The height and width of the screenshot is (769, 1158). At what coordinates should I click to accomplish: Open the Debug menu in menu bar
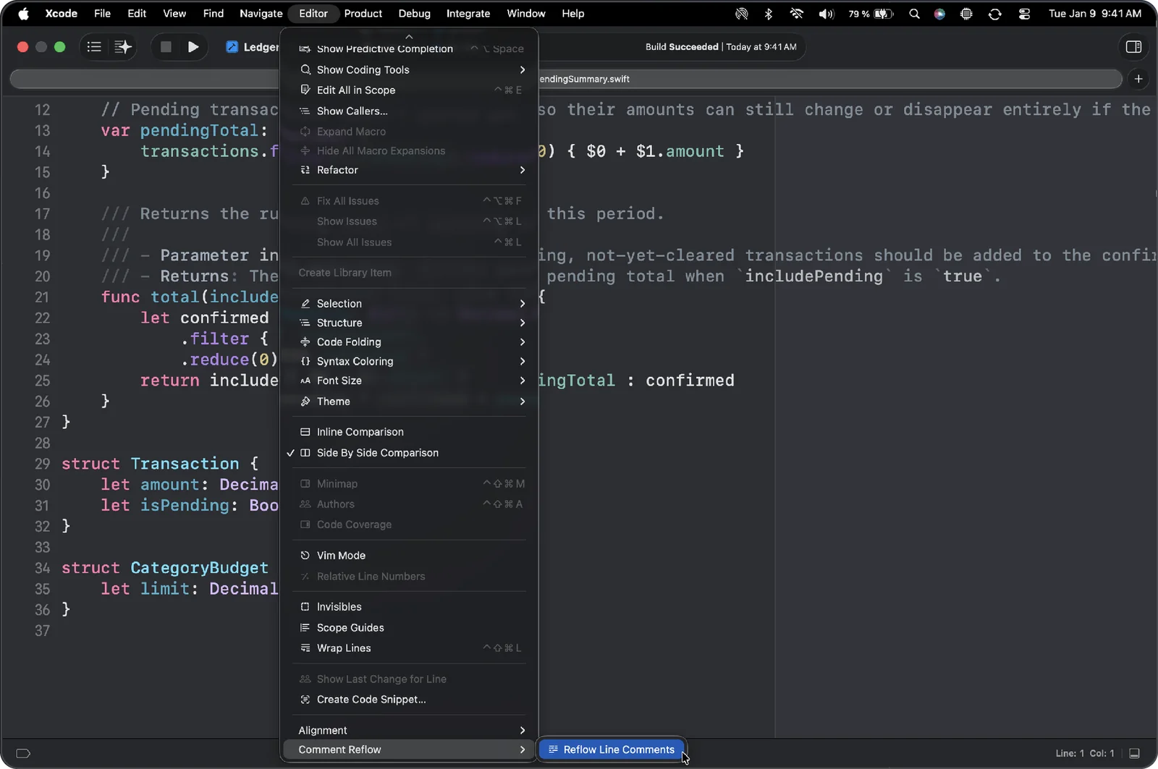click(414, 13)
